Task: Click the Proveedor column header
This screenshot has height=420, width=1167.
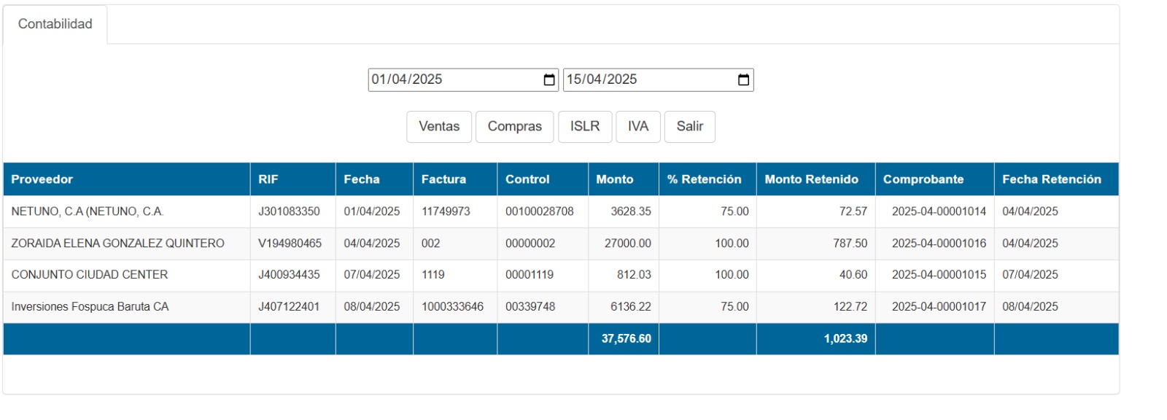Action: 42,179
